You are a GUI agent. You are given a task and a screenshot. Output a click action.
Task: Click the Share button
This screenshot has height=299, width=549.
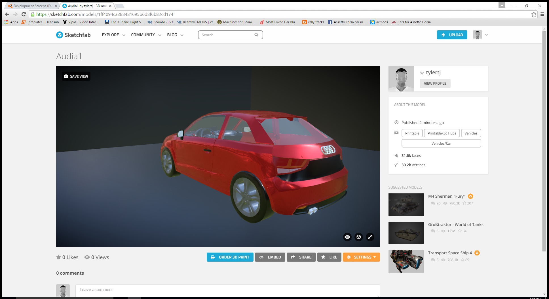point(301,257)
